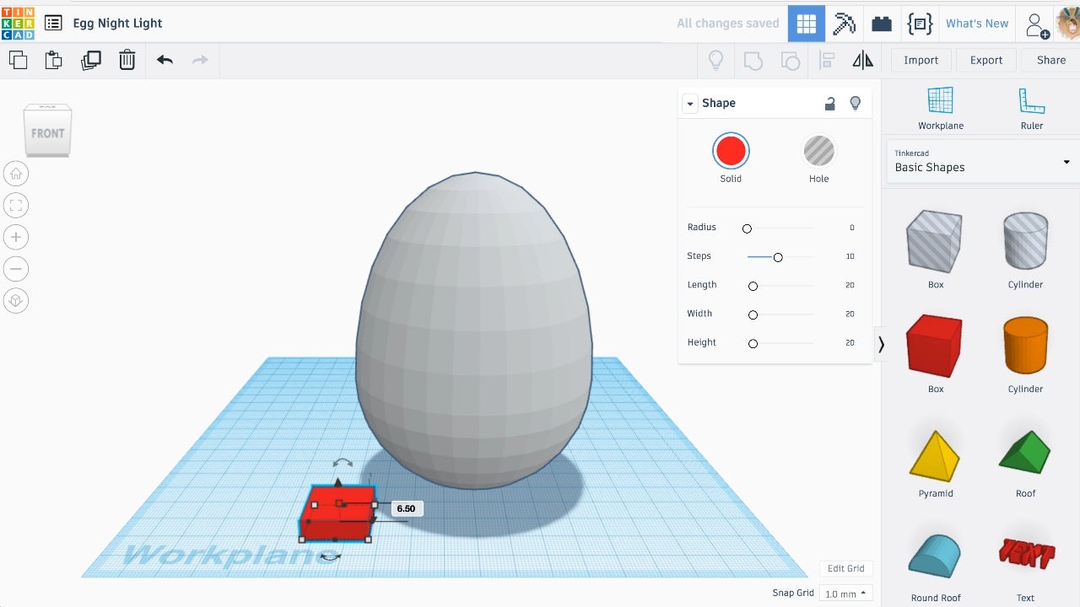The height and width of the screenshot is (607, 1080).
Task: Click the Duplicate and repeat icon
Action: point(90,60)
